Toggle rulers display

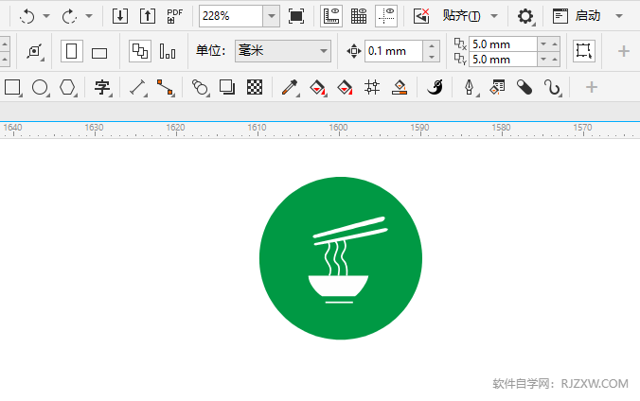click(x=331, y=16)
